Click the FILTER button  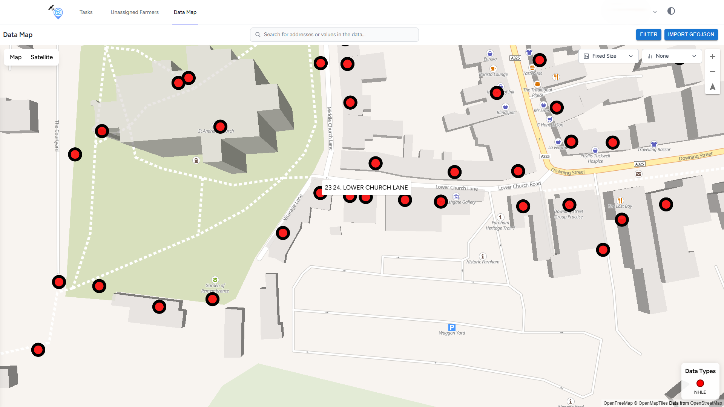pyautogui.click(x=648, y=34)
